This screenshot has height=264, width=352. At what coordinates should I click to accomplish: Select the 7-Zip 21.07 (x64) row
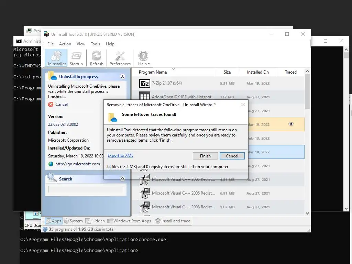point(218,83)
